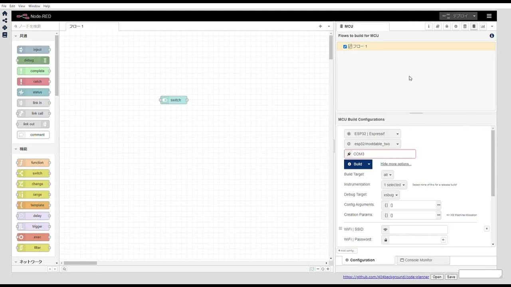Open the Build Target all dropdown
Screen dimensions: 511x287
(x=387, y=175)
